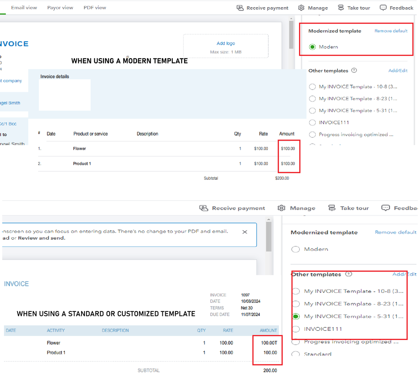
Task: Click 200.00 subtotal in standard invoice
Action: (270, 370)
